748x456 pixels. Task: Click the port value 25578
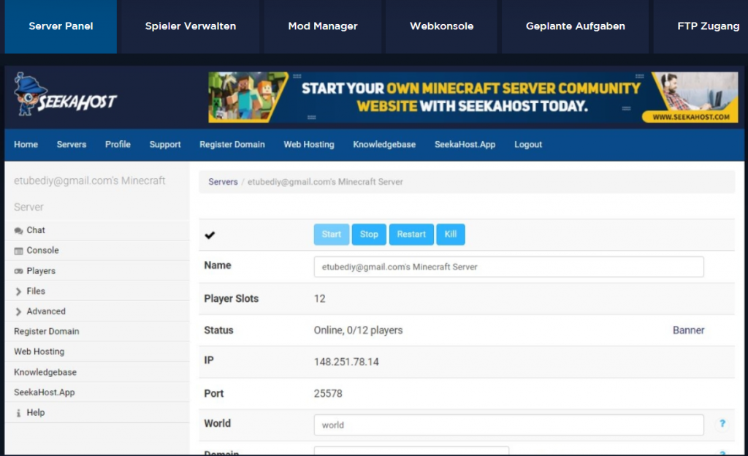[x=328, y=393]
